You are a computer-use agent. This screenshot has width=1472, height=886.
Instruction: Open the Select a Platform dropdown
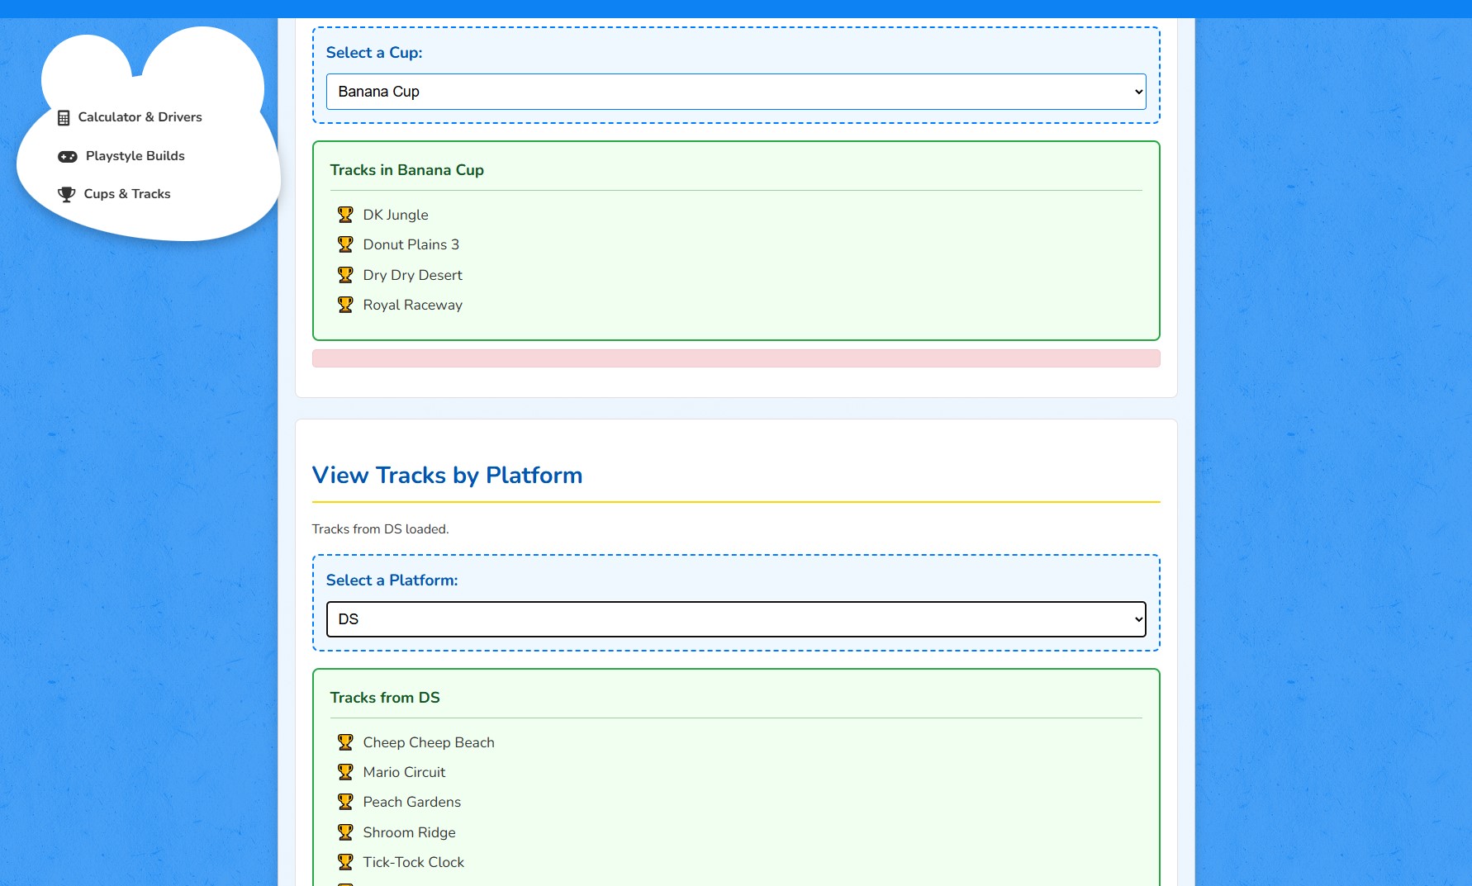pos(735,619)
